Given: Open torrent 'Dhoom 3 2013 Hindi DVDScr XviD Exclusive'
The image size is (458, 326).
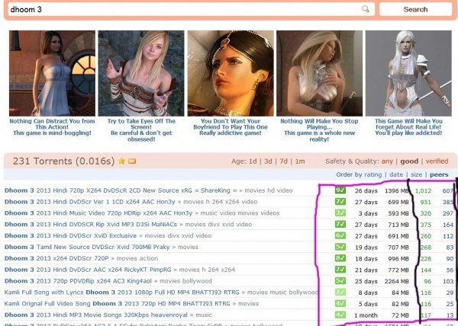Looking at the screenshot, I should (x=70, y=235).
